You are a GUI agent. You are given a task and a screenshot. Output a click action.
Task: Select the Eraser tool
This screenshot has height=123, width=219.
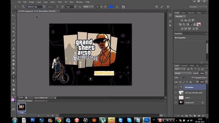[13, 56]
